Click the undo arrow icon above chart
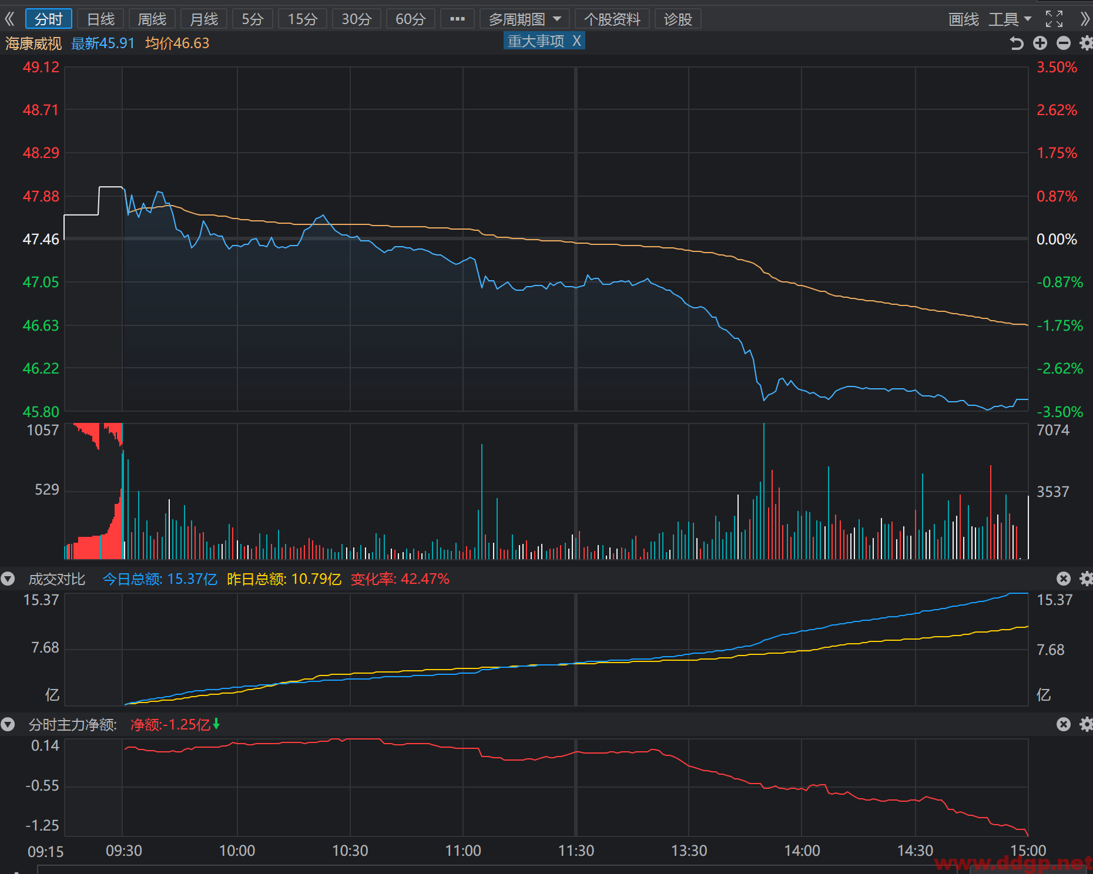 pos(1017,43)
